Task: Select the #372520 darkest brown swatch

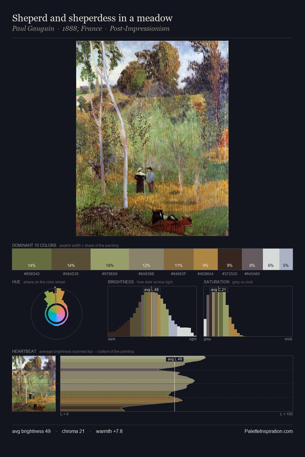Action: [230, 259]
